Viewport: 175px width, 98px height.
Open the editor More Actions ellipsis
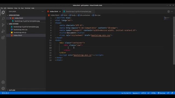pos(172,11)
